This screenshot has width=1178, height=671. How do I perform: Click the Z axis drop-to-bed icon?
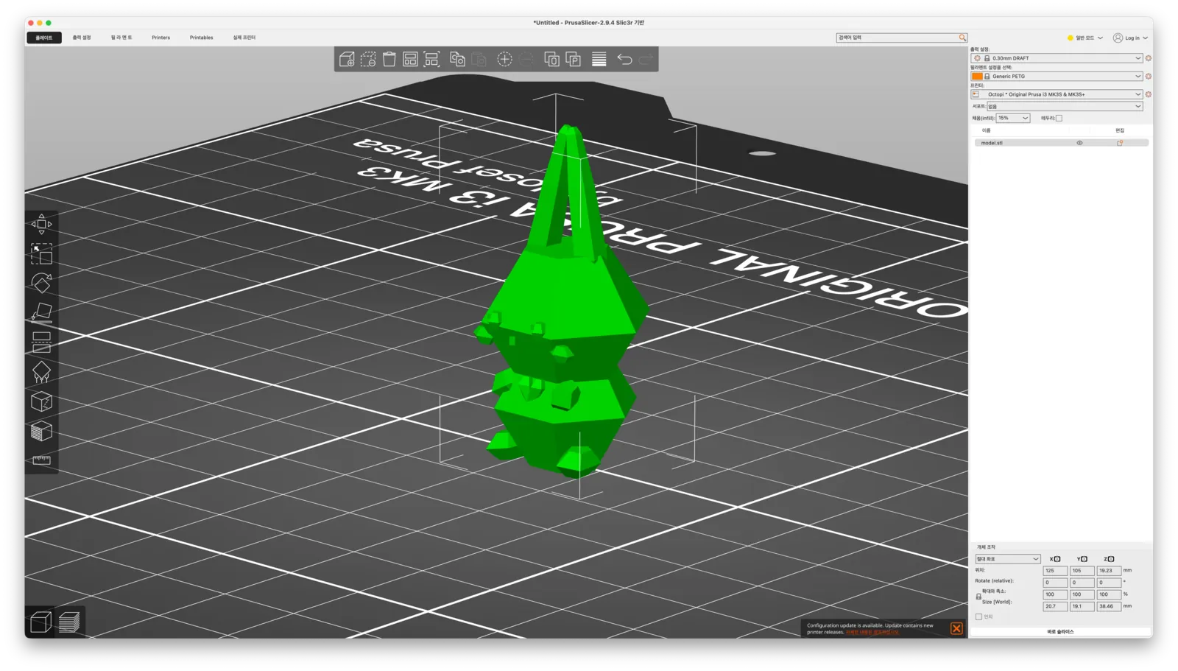[x=1111, y=559]
